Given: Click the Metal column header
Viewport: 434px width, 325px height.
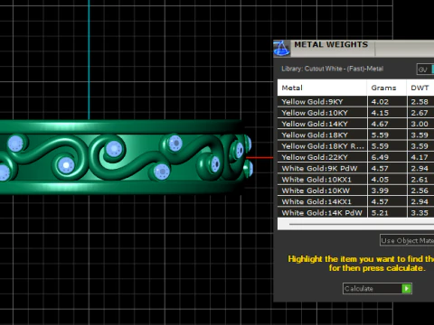Looking at the screenshot, I should [322, 88].
